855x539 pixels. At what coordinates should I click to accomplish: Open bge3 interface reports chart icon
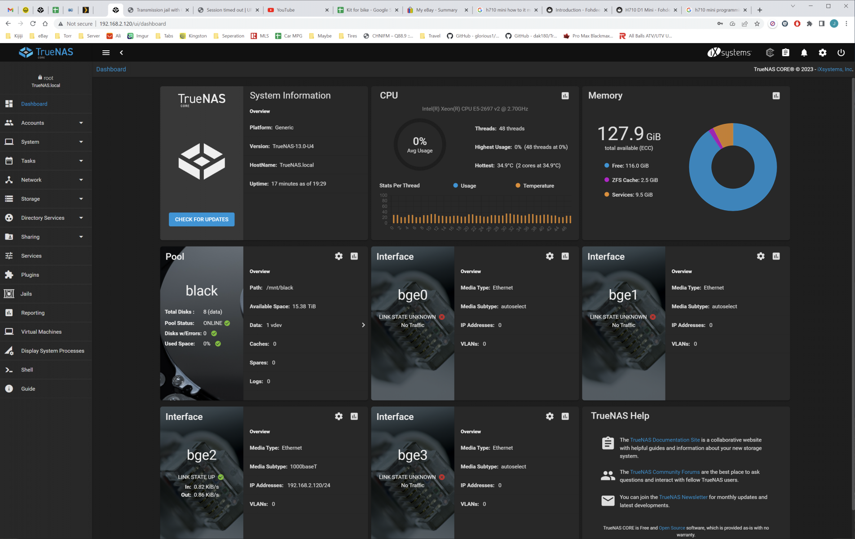pos(565,416)
